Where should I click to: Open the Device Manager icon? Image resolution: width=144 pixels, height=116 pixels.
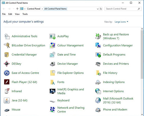point(53,64)
